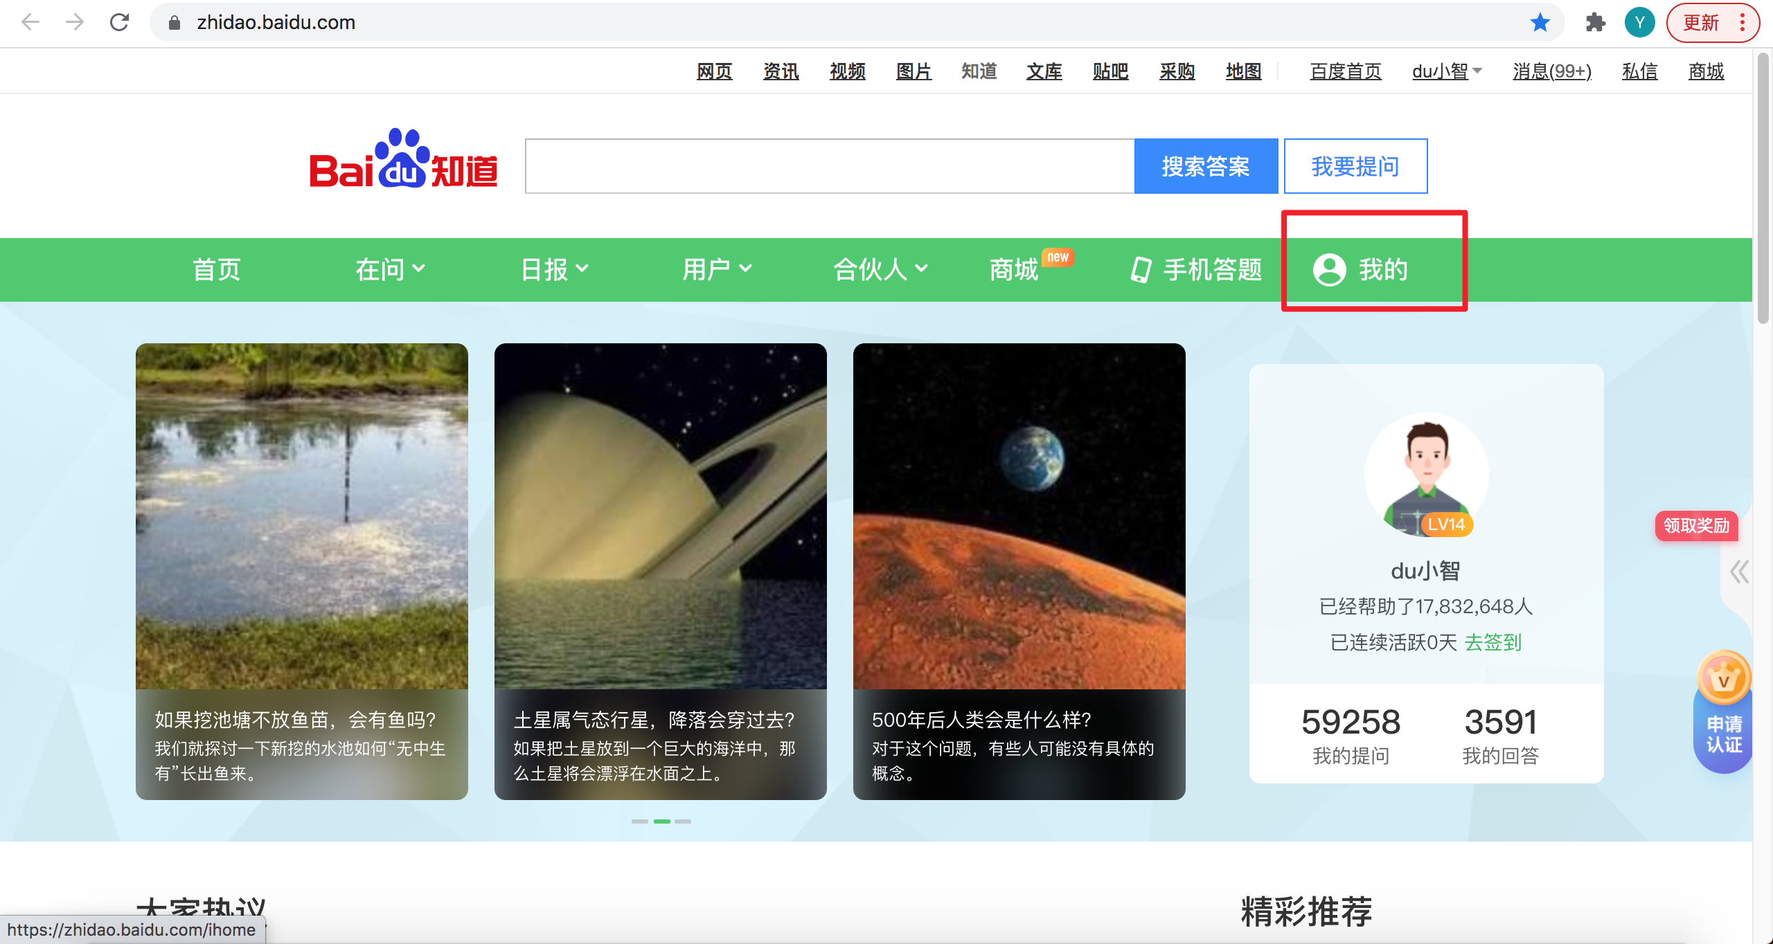This screenshot has width=1773, height=944.
Task: Click the 领取奖励 rewards button
Action: point(1696,527)
